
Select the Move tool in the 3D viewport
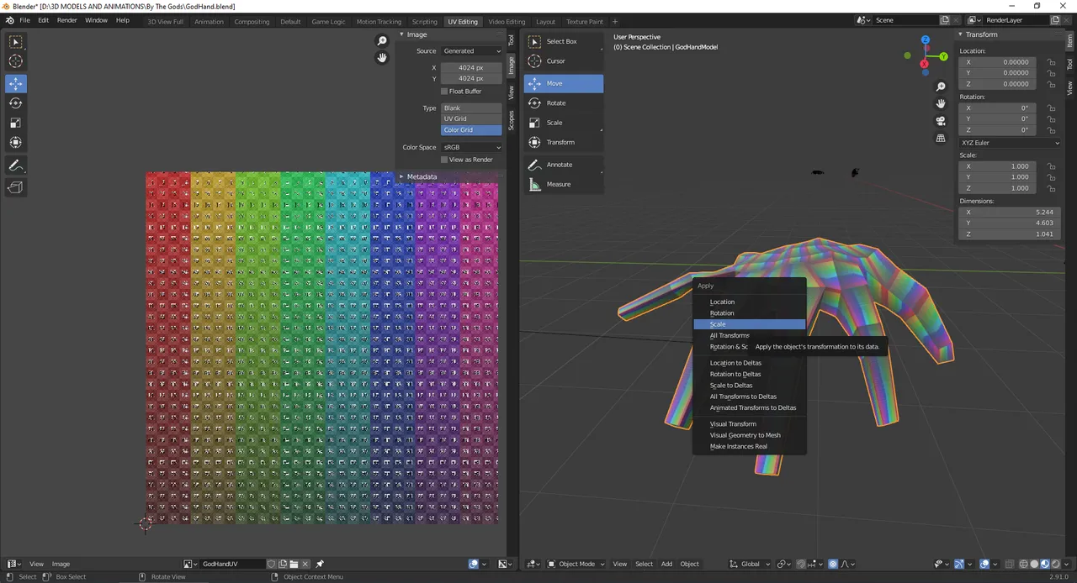pyautogui.click(x=564, y=83)
